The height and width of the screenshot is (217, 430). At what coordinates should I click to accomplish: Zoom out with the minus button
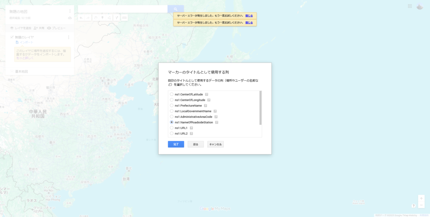coord(421,205)
